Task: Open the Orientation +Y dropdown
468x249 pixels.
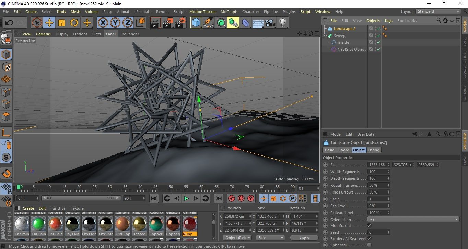Action: [413, 220]
